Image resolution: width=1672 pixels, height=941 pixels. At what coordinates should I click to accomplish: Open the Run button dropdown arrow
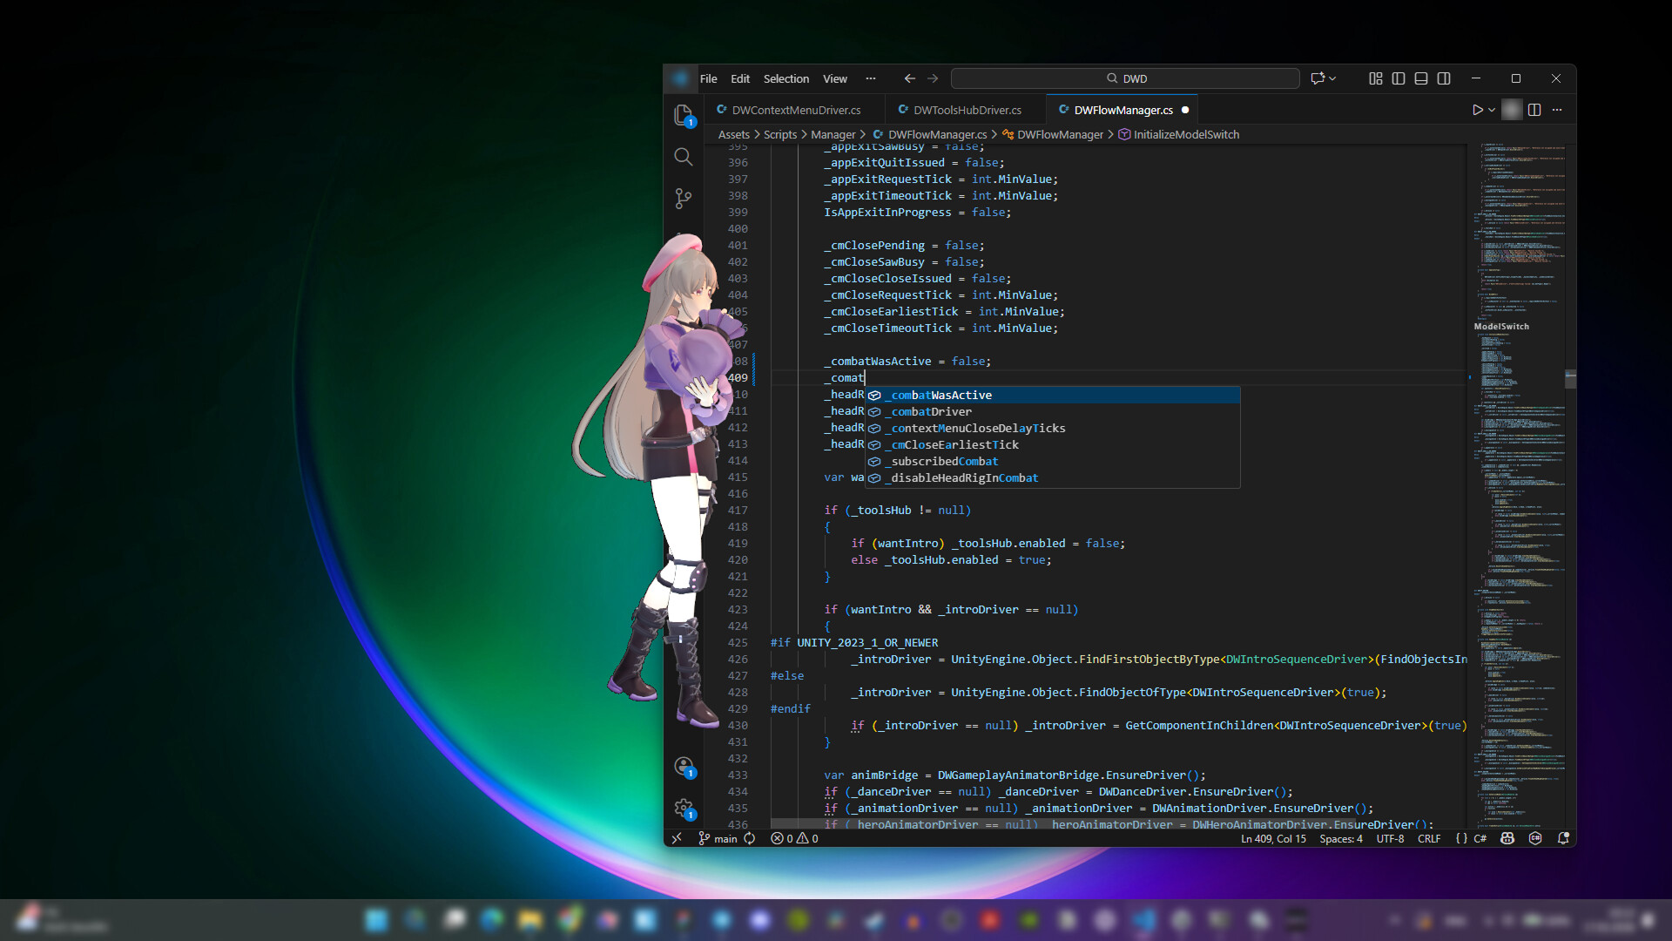click(1490, 110)
